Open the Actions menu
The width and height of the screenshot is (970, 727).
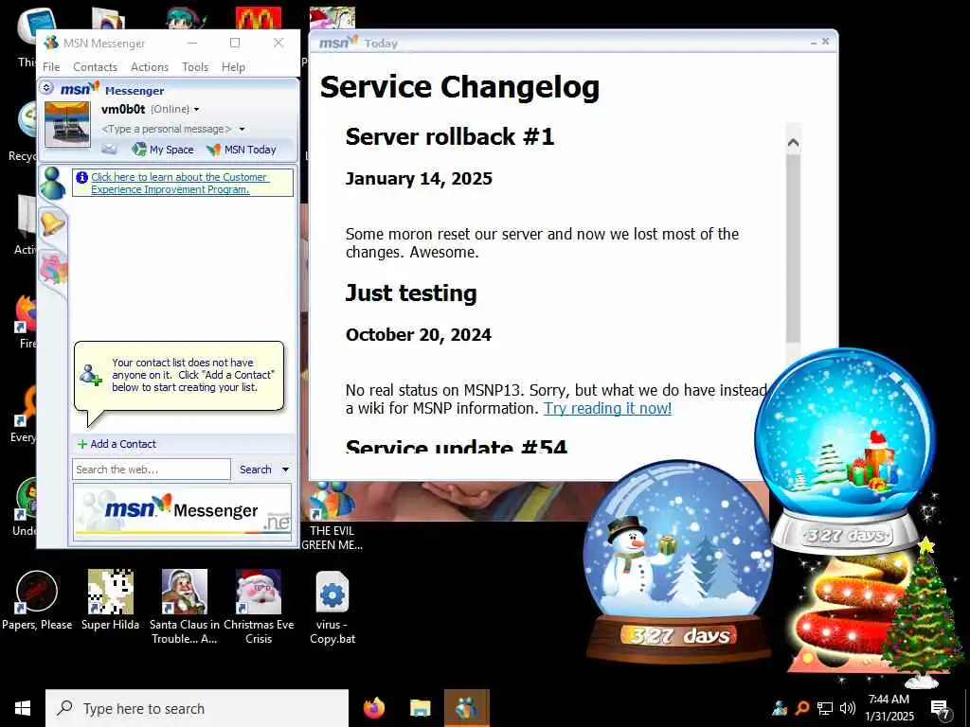149,67
